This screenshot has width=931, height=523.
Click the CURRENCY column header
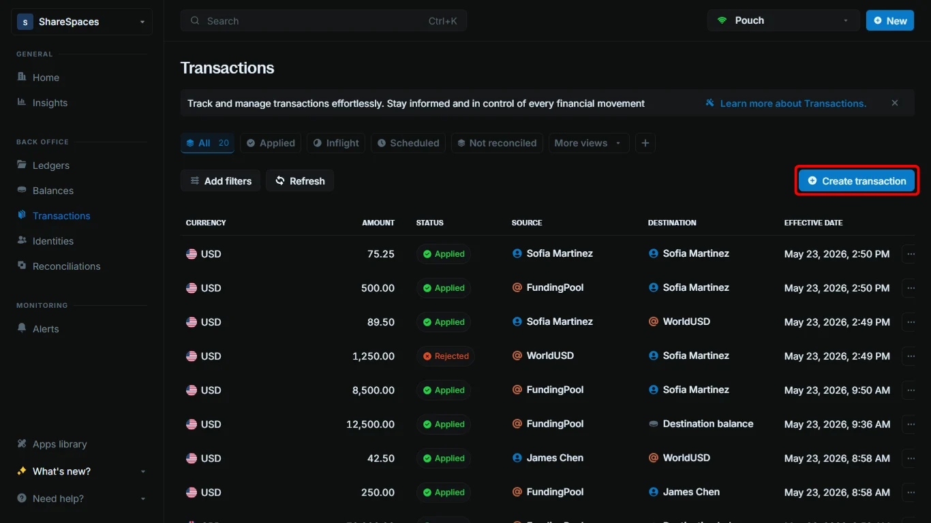click(x=206, y=223)
